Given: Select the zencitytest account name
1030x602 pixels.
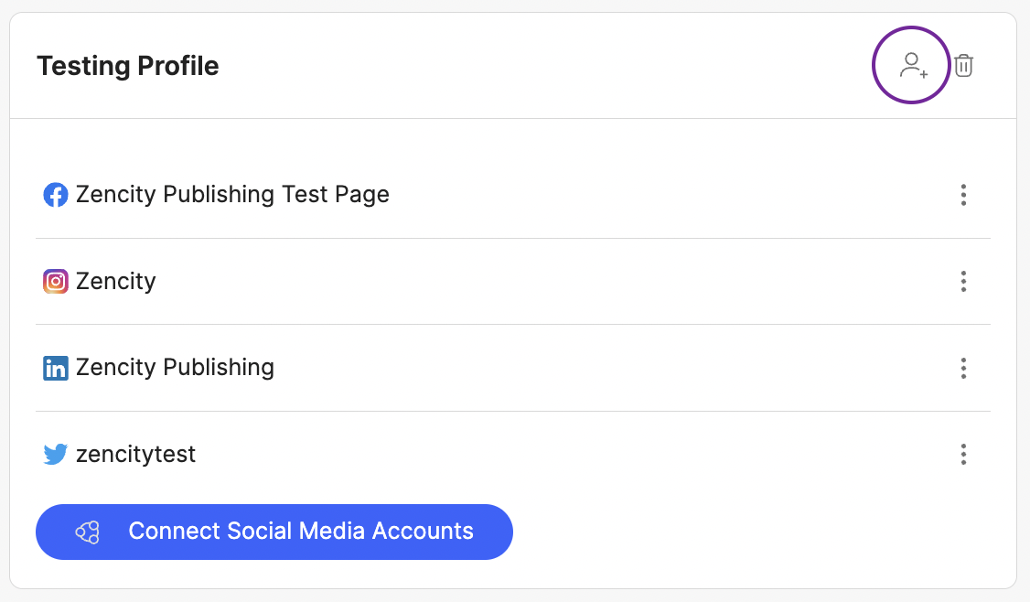Looking at the screenshot, I should (x=136, y=454).
